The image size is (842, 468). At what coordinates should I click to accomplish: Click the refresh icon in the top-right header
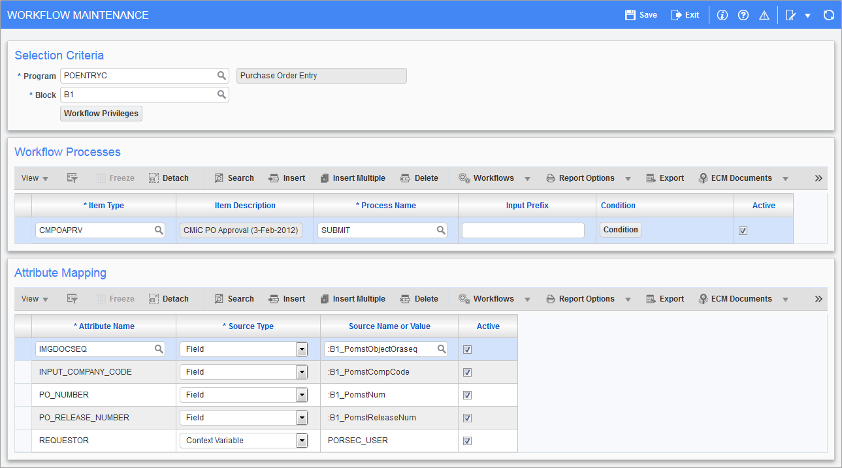pos(828,14)
